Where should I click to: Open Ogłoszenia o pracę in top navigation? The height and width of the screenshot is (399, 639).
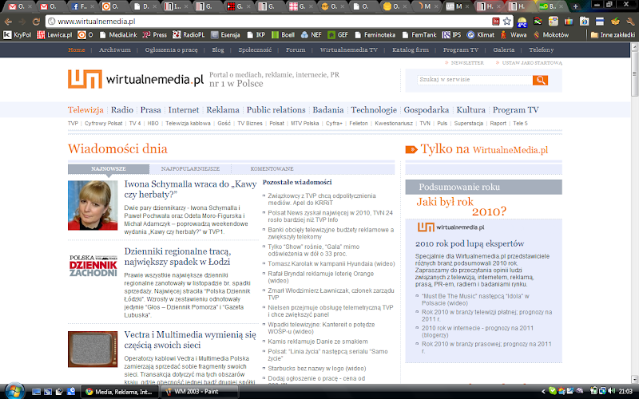[x=171, y=49]
